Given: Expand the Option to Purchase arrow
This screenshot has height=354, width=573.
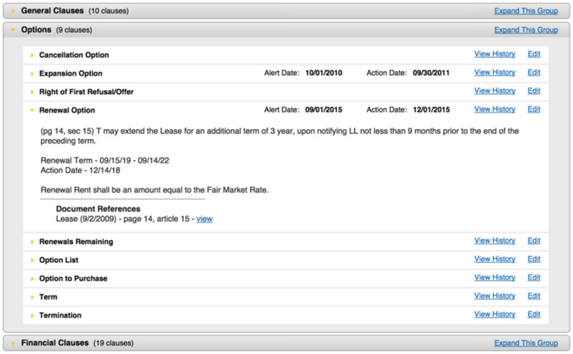Looking at the screenshot, I should click(x=32, y=279).
